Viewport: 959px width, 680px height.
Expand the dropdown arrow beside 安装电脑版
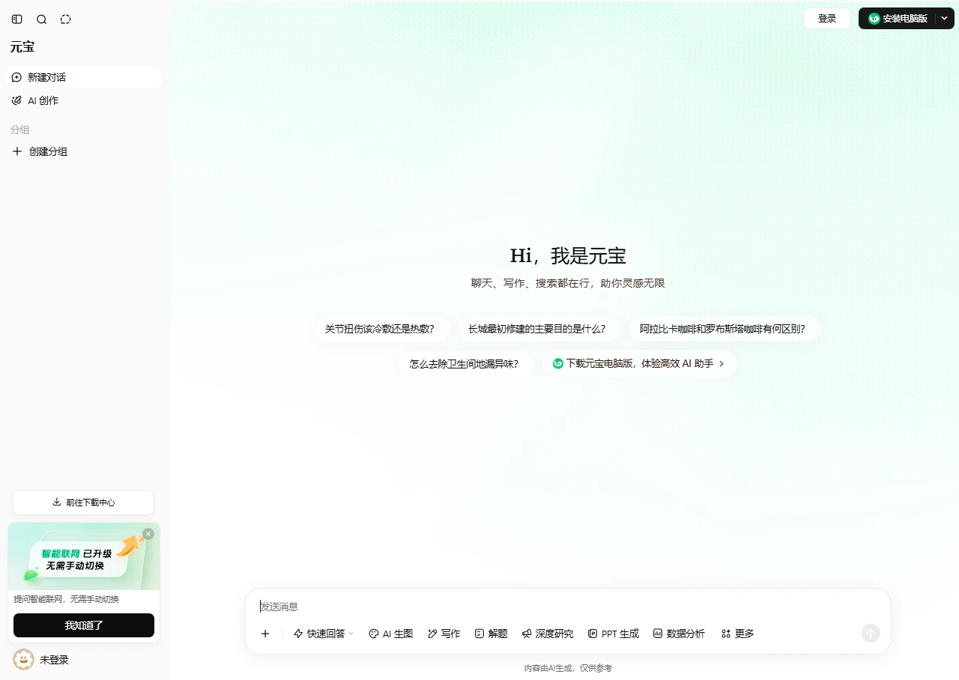pos(945,19)
